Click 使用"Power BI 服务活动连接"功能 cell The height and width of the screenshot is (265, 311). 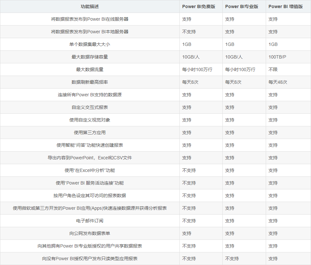click(90, 183)
